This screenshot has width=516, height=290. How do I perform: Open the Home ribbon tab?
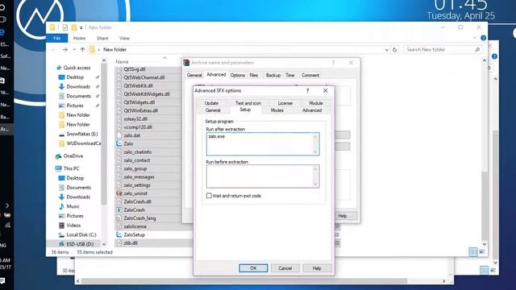[79, 38]
